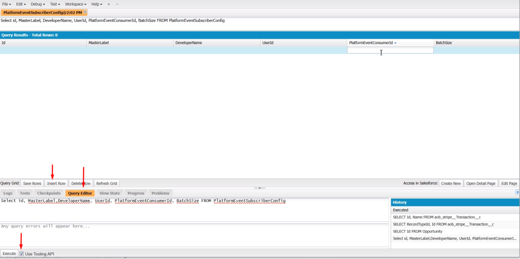The height and width of the screenshot is (259, 520).
Task: Switch to the Tests tab
Action: coord(25,193)
